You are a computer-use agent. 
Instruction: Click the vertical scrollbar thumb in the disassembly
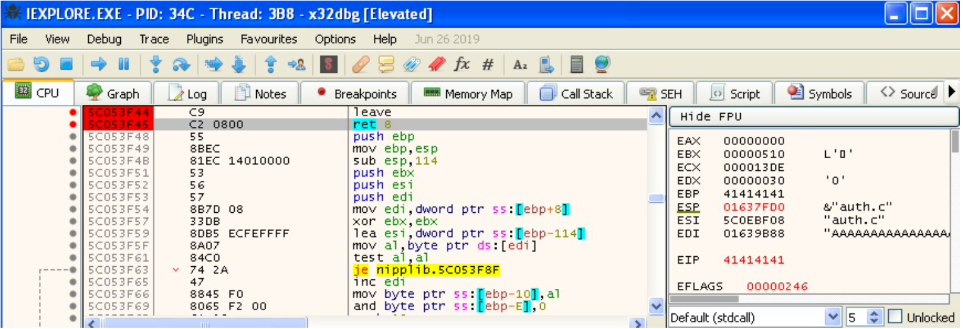[x=655, y=198]
